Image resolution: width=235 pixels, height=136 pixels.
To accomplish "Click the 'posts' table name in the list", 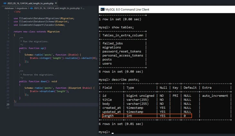I will [107, 59].
